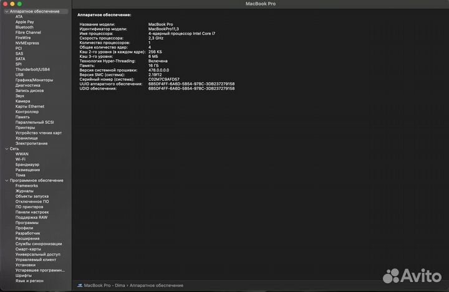Image resolution: width=449 pixels, height=292 pixels.
Task: Open Контроллер entry
Action: pos(27,112)
